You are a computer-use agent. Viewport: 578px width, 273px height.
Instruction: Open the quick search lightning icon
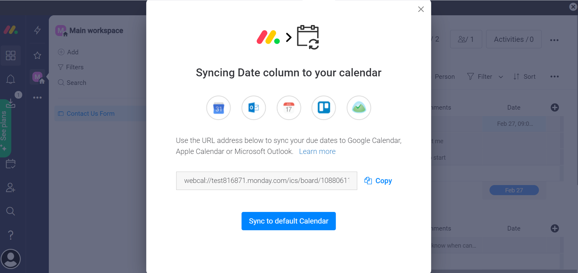pyautogui.click(x=37, y=30)
